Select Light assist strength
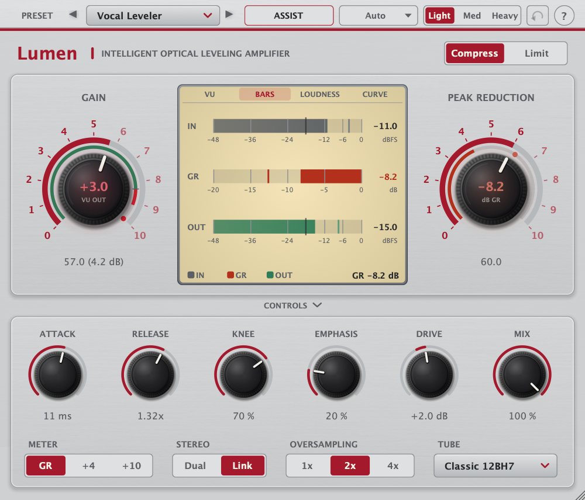This screenshot has height=500, width=585. [x=439, y=16]
